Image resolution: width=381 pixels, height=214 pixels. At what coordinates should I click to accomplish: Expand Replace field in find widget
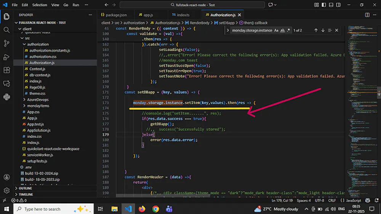[x=227, y=30]
